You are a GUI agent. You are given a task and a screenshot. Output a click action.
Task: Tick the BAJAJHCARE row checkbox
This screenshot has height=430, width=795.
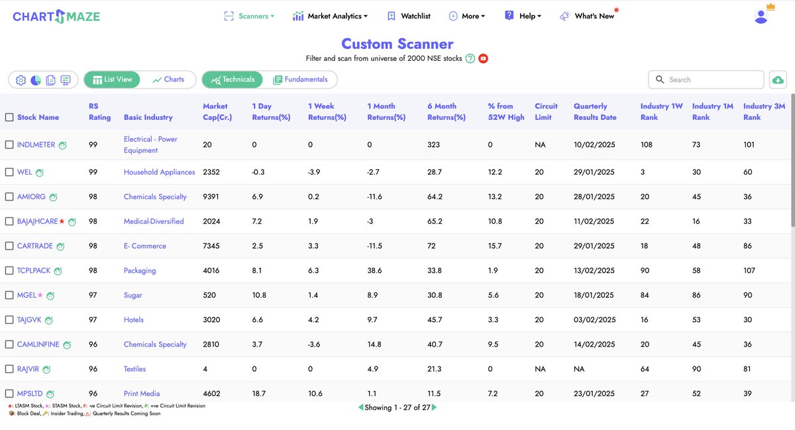(9, 221)
